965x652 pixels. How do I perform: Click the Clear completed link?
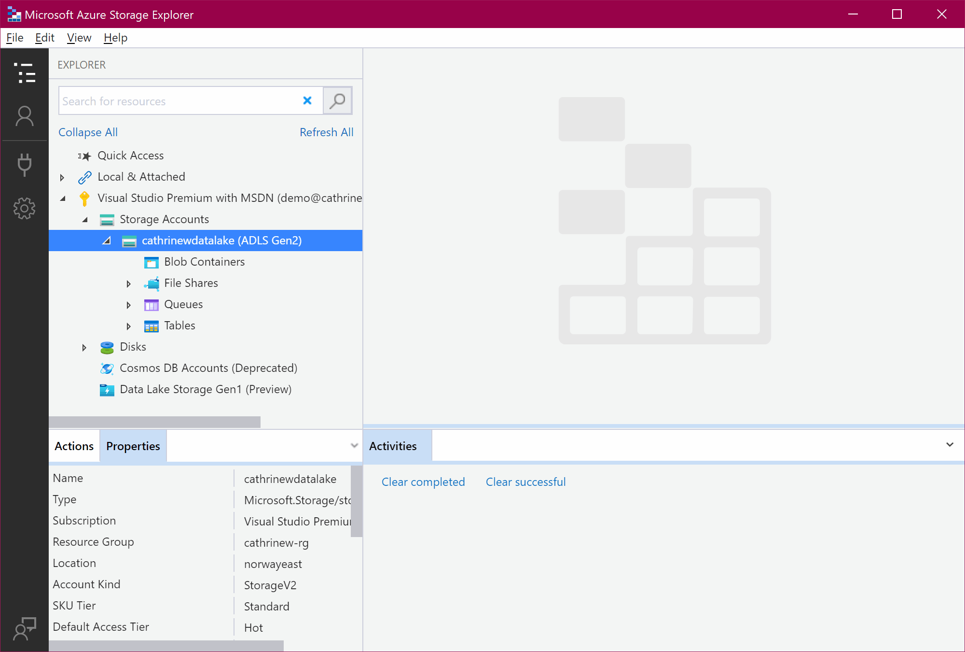[423, 482]
